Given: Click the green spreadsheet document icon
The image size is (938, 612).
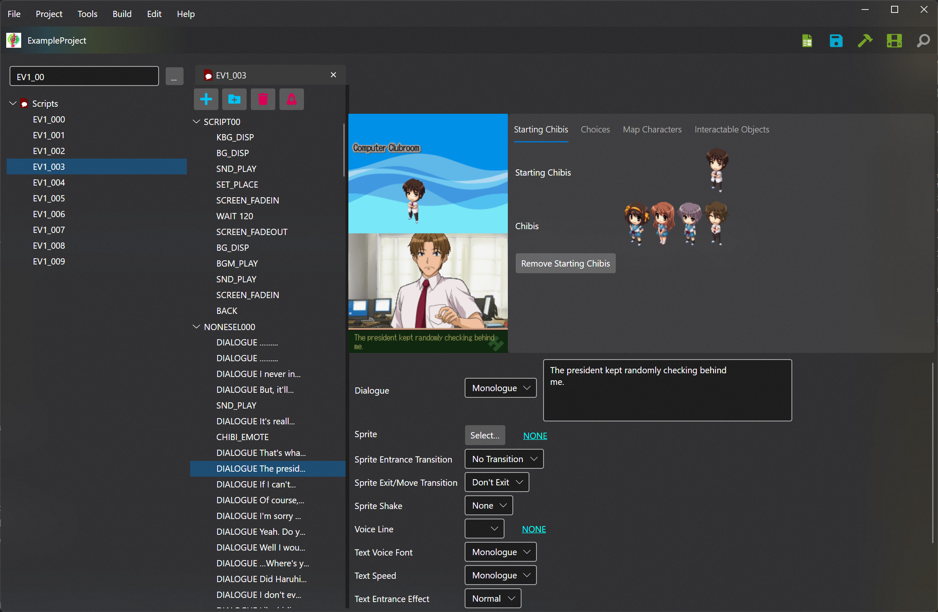Looking at the screenshot, I should click(x=807, y=41).
